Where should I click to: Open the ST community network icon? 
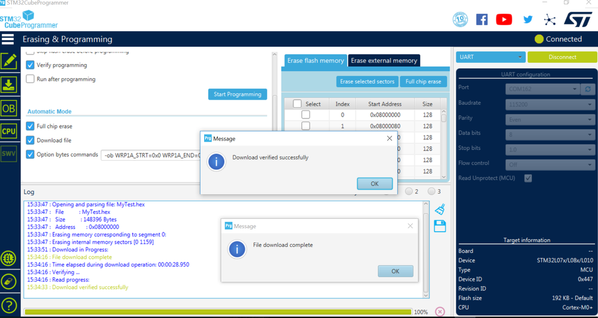coord(550,20)
